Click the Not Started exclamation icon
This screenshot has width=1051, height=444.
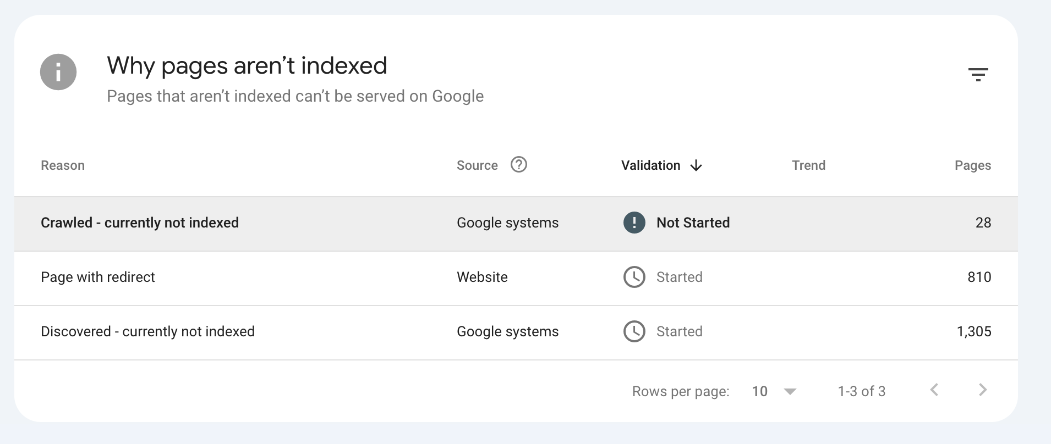(x=634, y=223)
